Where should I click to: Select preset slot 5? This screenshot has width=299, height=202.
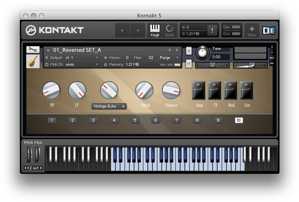coord(135,120)
